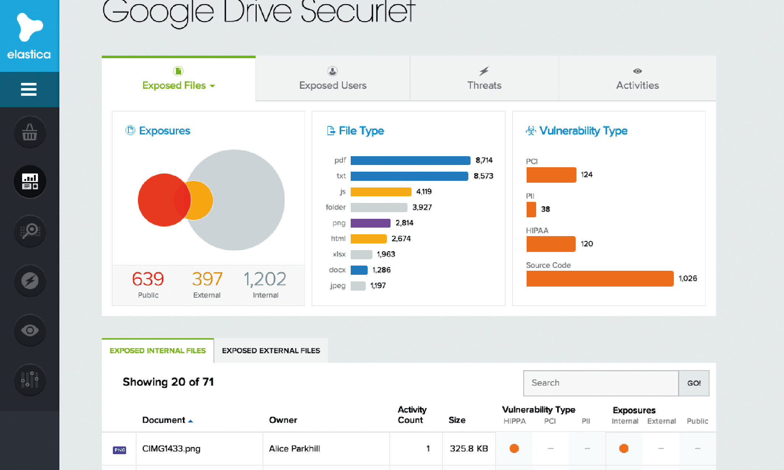Click the eye icon above Activities
Screen dimensions: 784x470
click(638, 71)
